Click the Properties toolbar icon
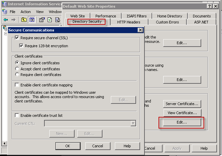The image size is (222, 156). [x=42, y=20]
